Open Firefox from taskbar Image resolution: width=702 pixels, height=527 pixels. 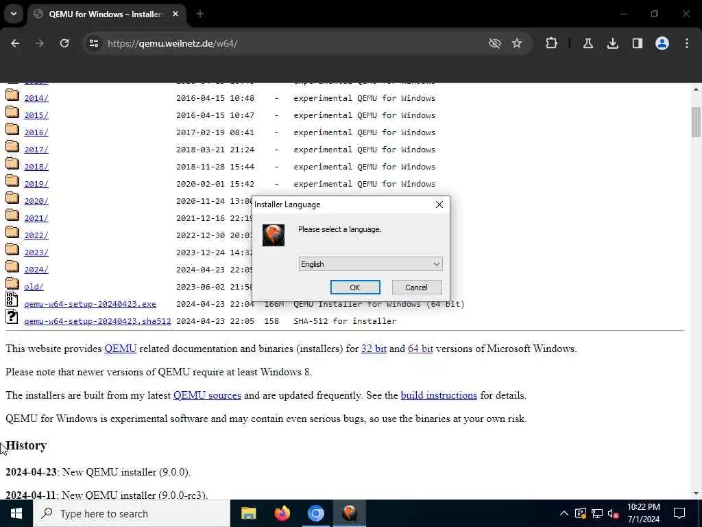click(x=282, y=513)
